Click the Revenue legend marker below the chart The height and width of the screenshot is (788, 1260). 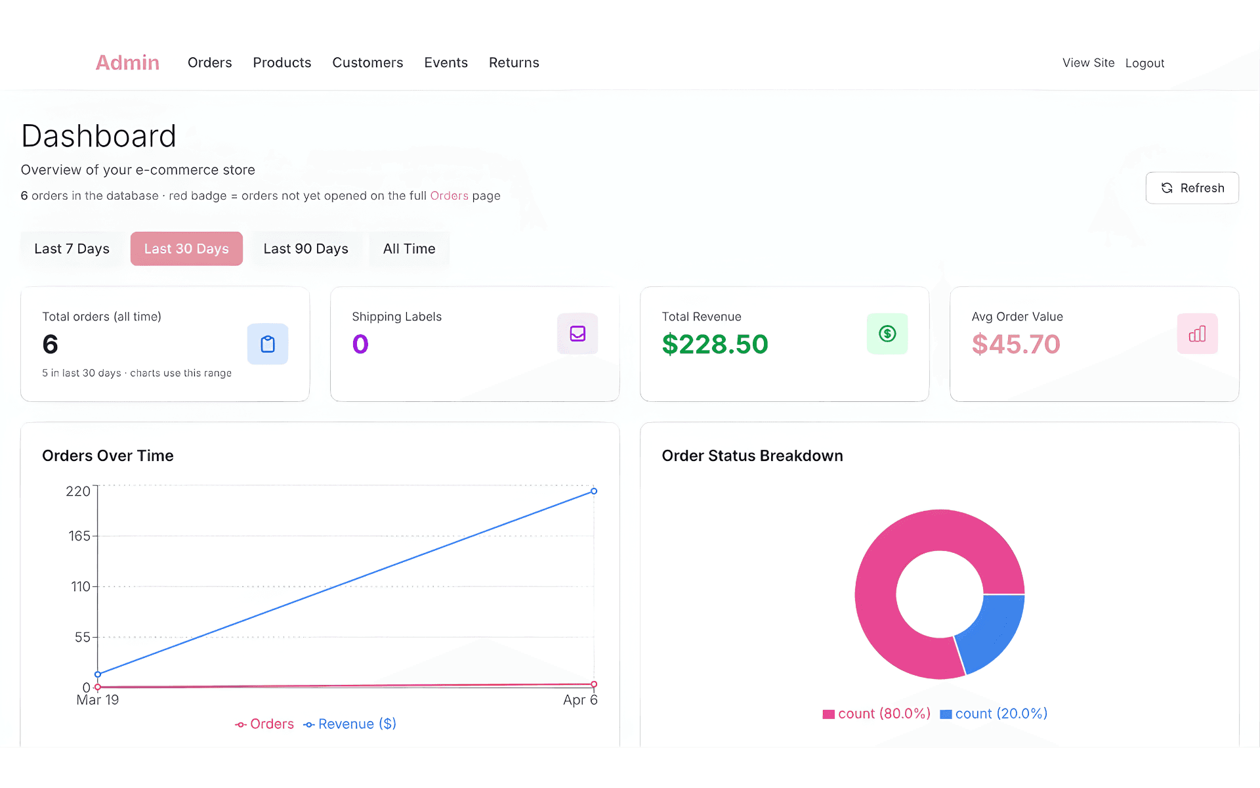pos(308,724)
